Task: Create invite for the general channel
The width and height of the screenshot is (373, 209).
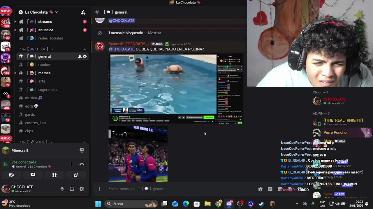Action: tap(80, 56)
